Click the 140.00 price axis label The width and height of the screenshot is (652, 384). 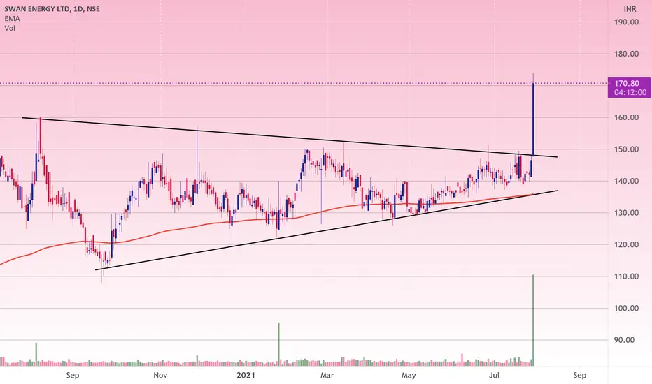[627, 181]
